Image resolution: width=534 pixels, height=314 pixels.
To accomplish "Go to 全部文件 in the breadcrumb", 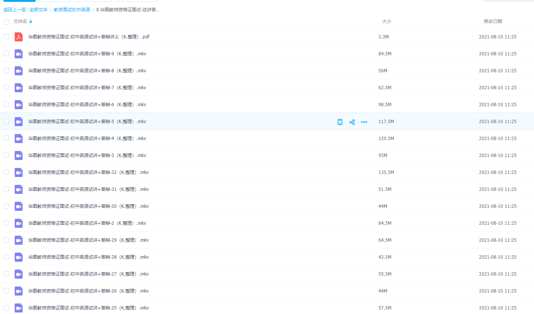I will point(38,10).
